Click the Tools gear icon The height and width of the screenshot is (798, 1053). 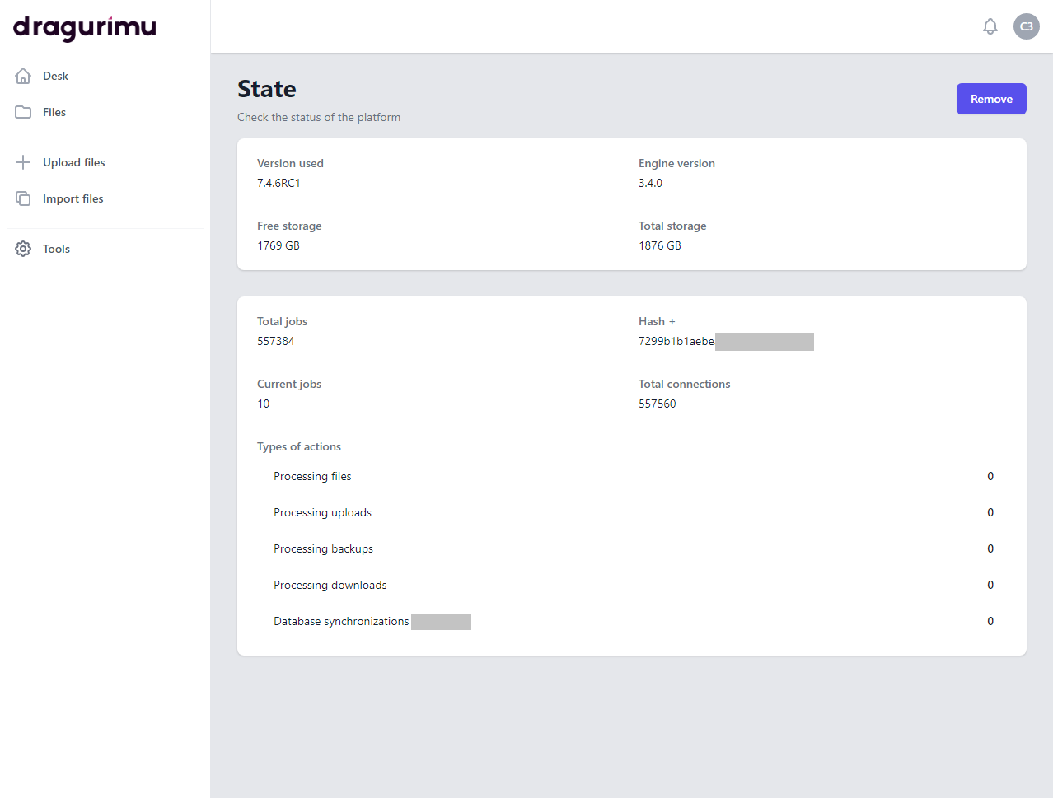pyautogui.click(x=23, y=249)
